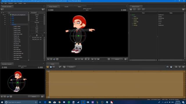Switch timeline to Graph Editor mode
This screenshot has height=104, width=186.
coord(54,67)
